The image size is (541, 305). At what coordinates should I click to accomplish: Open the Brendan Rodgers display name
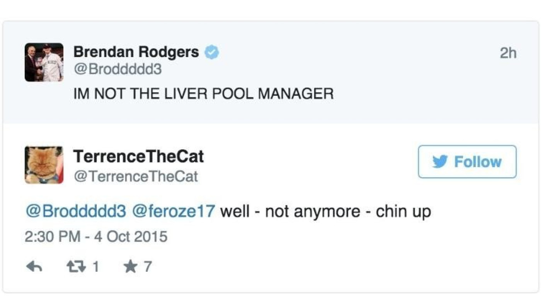pyautogui.click(x=136, y=52)
